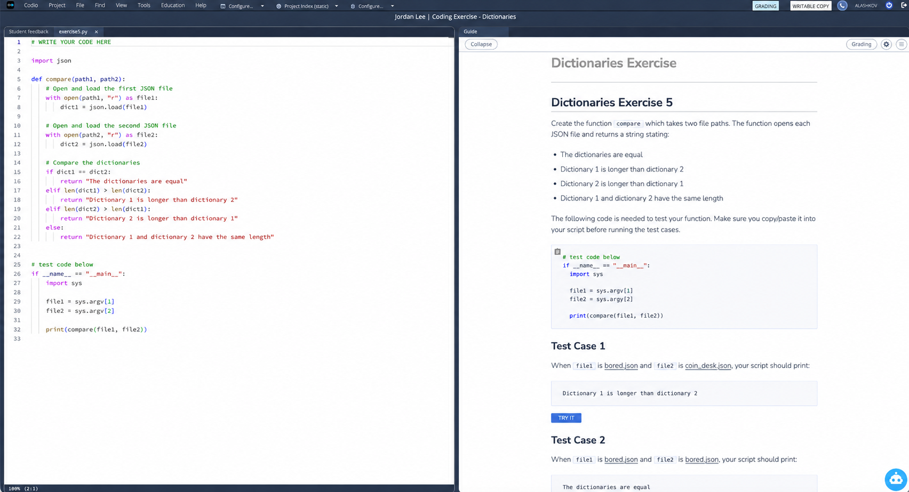This screenshot has height=492, width=909.
Task: Open the Help menu
Action: point(201,5)
